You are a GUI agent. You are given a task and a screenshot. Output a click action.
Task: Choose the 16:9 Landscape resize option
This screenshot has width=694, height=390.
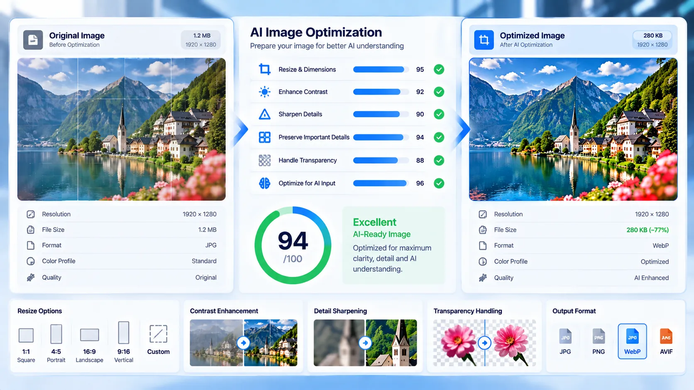[89, 345]
